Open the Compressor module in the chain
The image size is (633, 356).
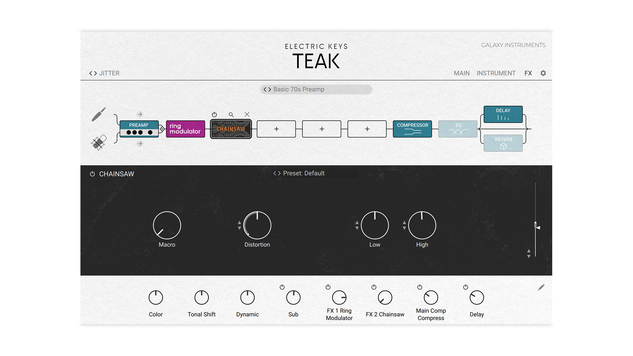click(x=412, y=129)
